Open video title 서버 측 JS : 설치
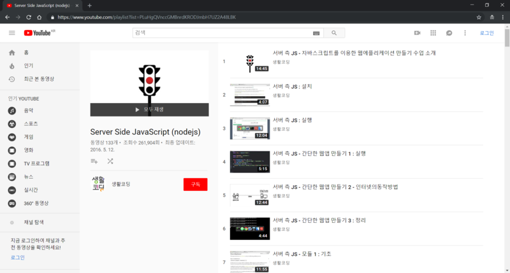The width and height of the screenshot is (510, 273). coord(292,87)
